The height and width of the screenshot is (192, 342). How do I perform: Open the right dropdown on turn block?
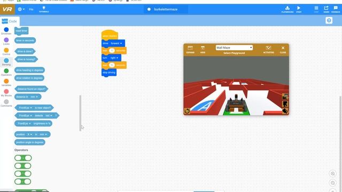pos(114,58)
